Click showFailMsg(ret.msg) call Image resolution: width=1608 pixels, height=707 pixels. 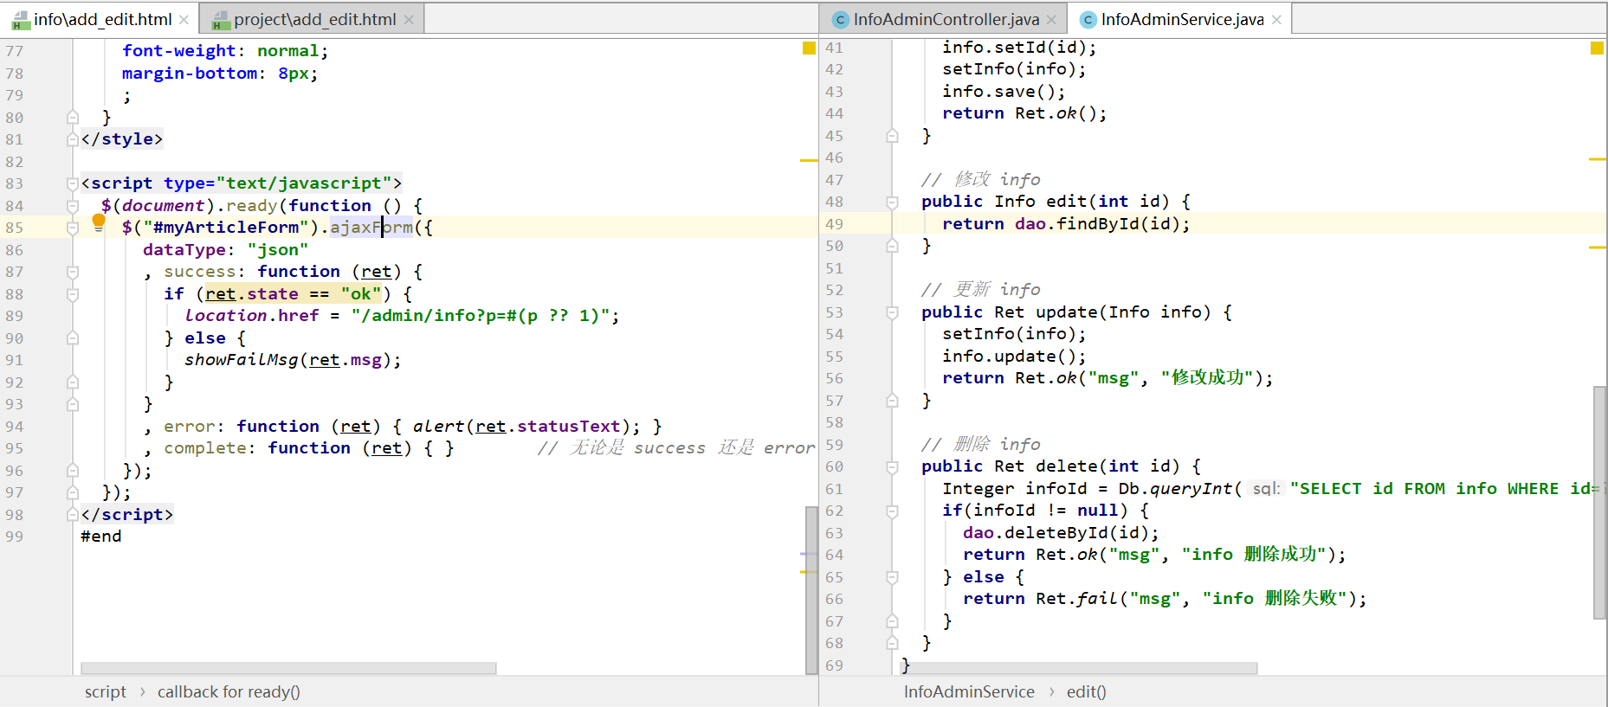(293, 360)
